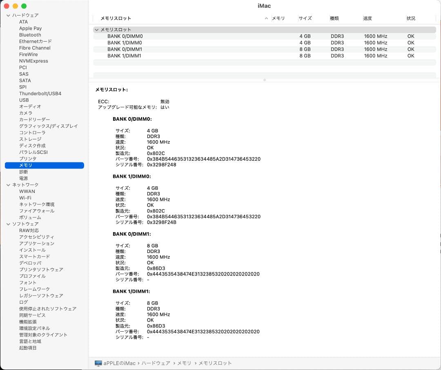Open the USB hardware section
Image resolution: width=441 pixels, height=370 pixels.
[24, 100]
